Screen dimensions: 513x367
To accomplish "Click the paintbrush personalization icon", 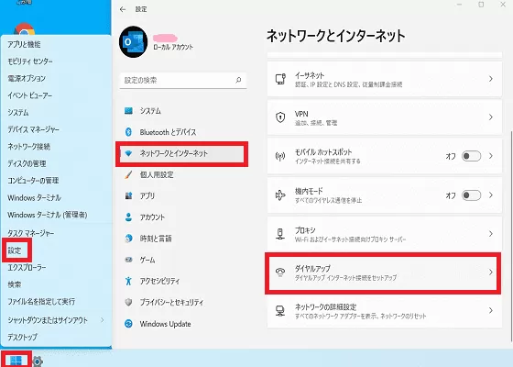I will (128, 174).
